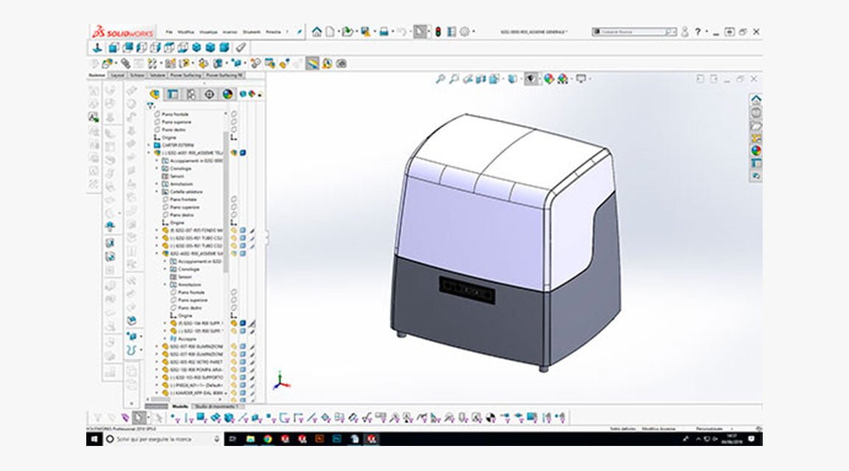
Task: Switch to the Layout tab
Action: pos(117,75)
